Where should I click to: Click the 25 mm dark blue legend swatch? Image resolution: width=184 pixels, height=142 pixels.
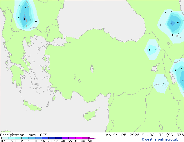pos(59,138)
